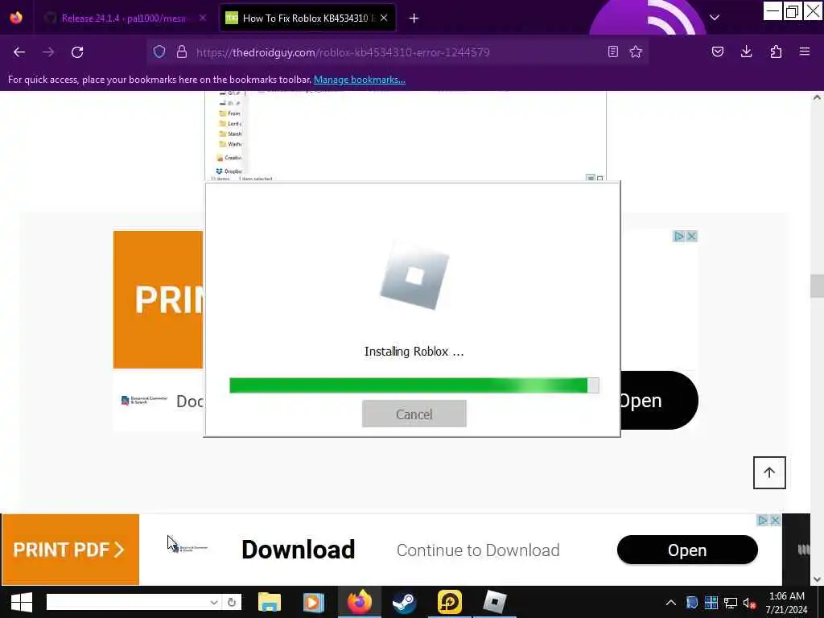The image size is (824, 618).
Task: Click the scrollbar up arrow
Action: 817,97
